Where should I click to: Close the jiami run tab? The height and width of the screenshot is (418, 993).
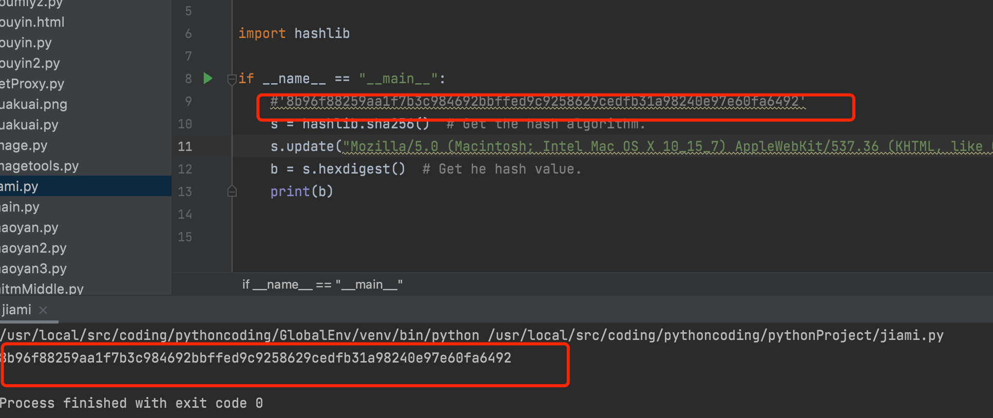43,310
